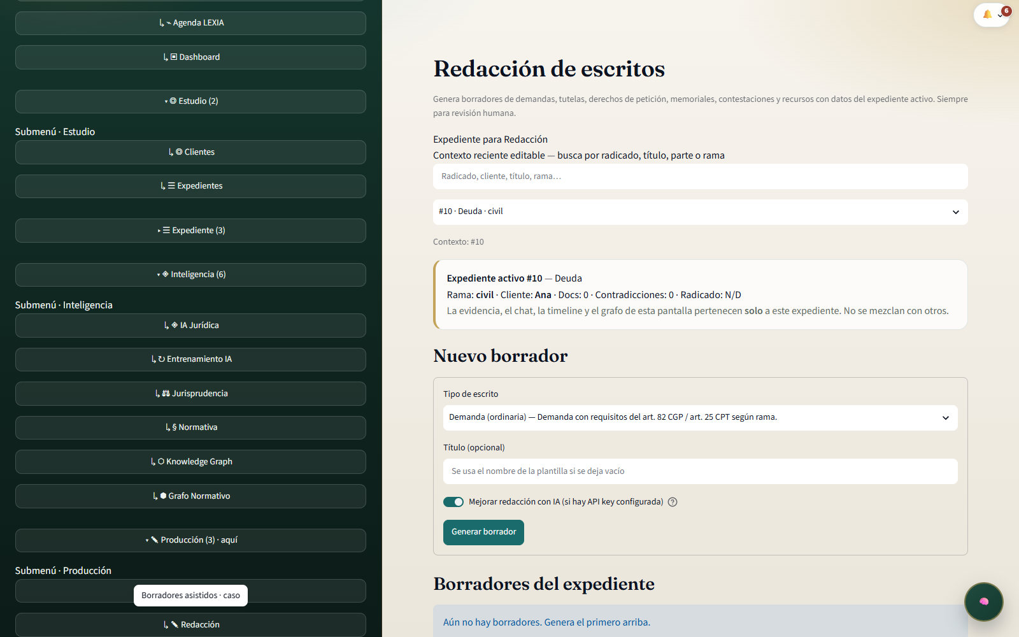Expand the Expediente (3) section

(x=190, y=231)
